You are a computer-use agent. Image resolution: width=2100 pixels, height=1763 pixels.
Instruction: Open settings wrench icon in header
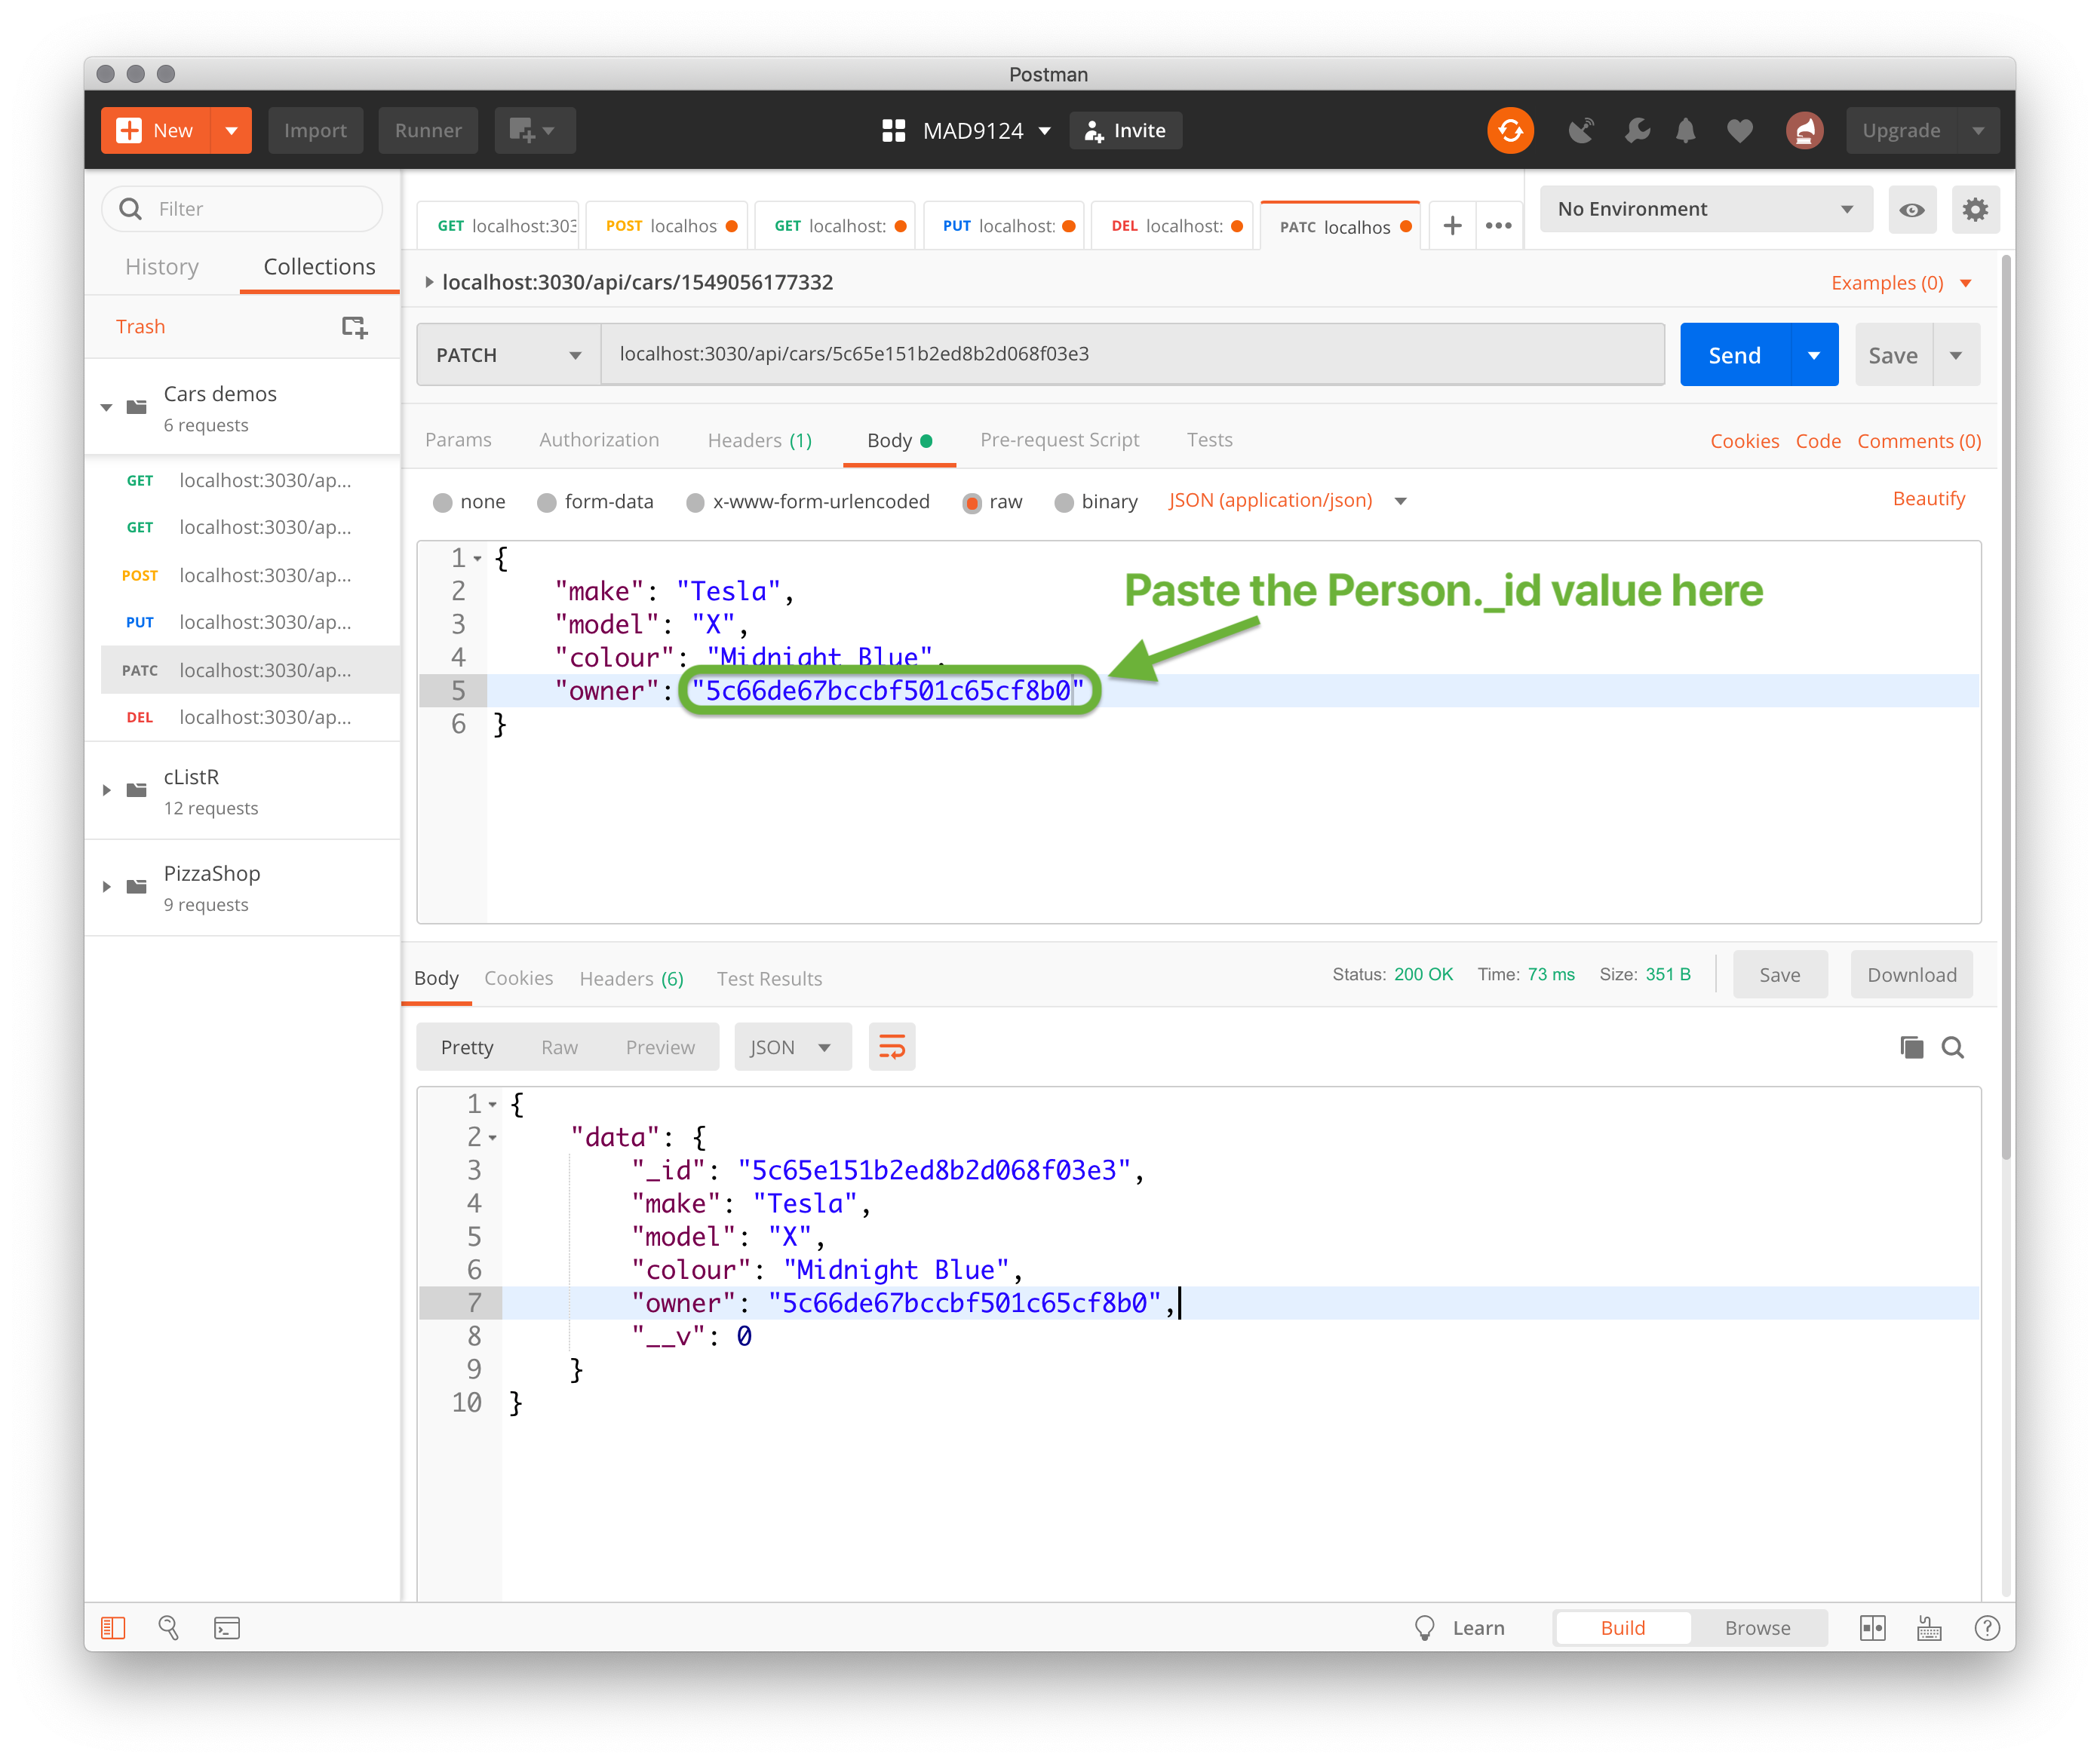pyautogui.click(x=1636, y=131)
